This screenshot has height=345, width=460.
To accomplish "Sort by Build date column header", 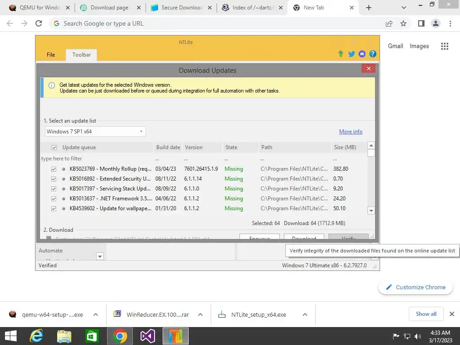I will tap(168, 147).
